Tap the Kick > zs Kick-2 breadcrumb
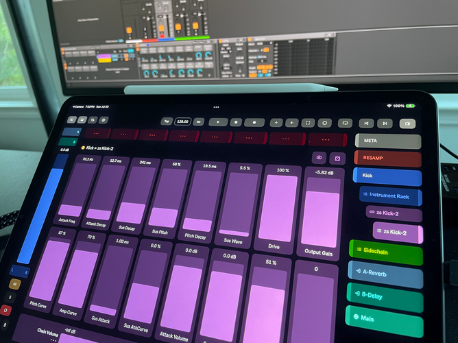Image resolution: width=458 pixels, height=343 pixels. [98, 148]
